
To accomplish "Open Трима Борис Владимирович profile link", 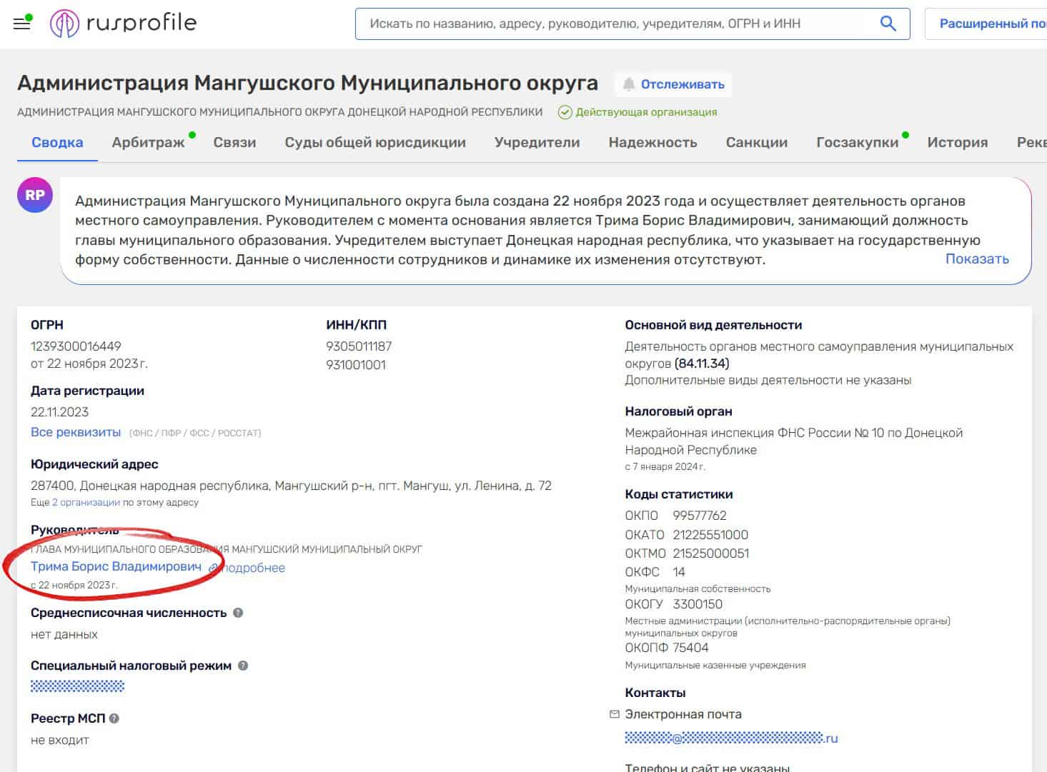I will pyautogui.click(x=116, y=566).
